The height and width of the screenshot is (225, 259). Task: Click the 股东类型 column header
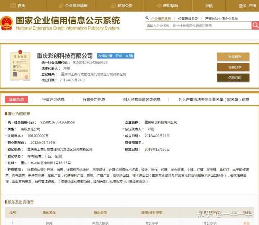(100, 213)
